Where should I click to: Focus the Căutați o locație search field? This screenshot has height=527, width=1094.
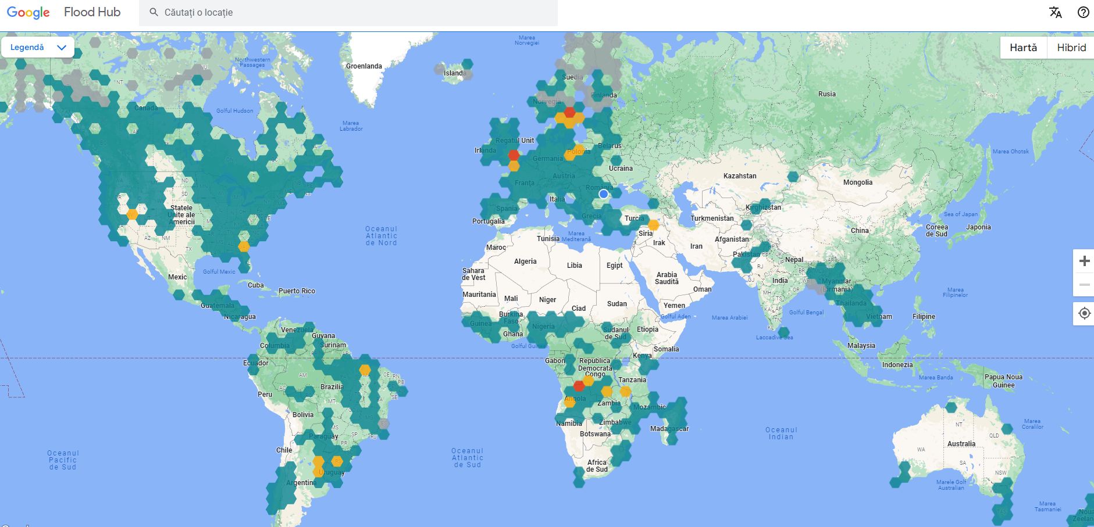(348, 12)
